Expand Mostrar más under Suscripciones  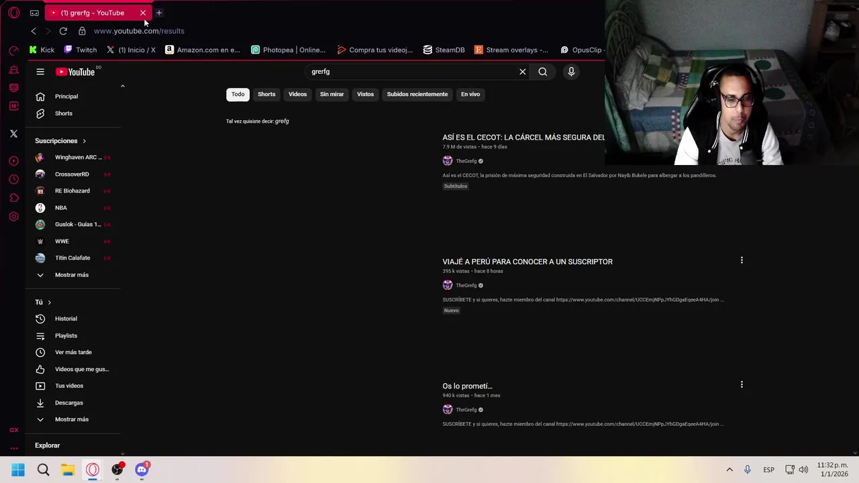tap(72, 275)
